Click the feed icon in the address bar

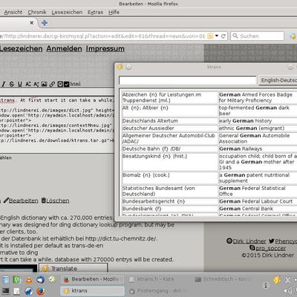click(x=210, y=36)
